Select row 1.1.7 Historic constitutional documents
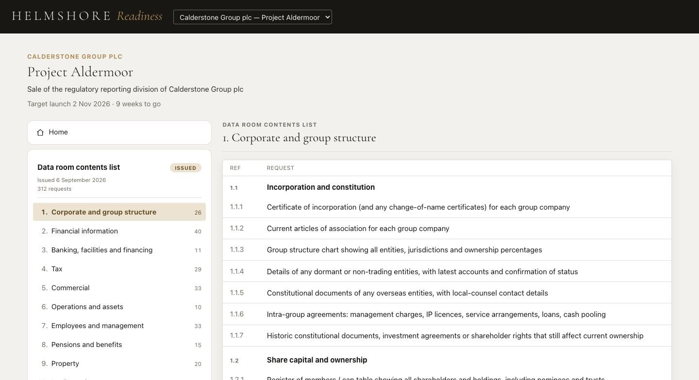Viewport: 699px width, 380px height. tap(447, 336)
